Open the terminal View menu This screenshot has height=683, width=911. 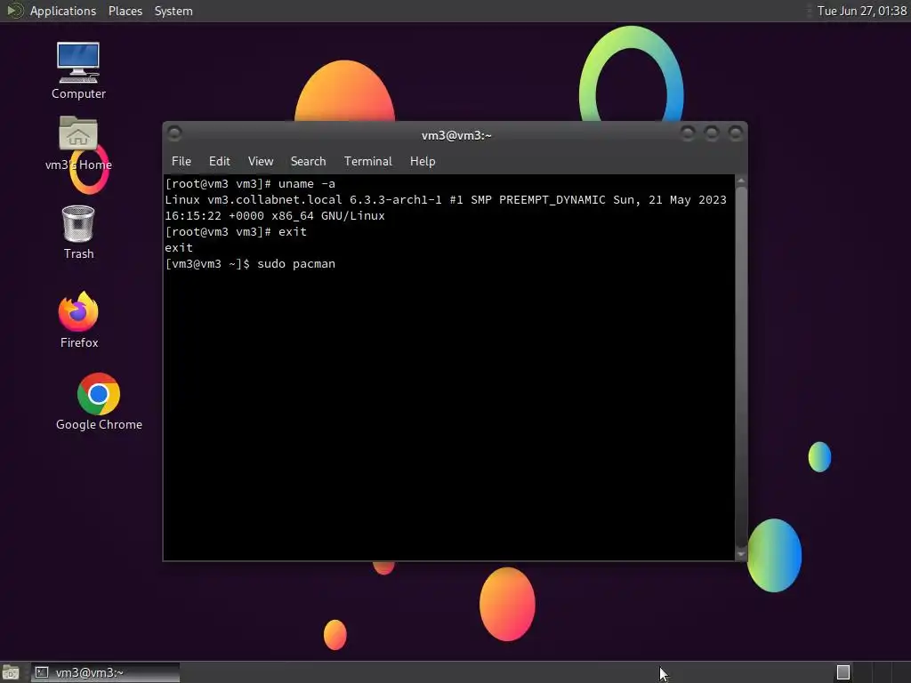coord(261,161)
